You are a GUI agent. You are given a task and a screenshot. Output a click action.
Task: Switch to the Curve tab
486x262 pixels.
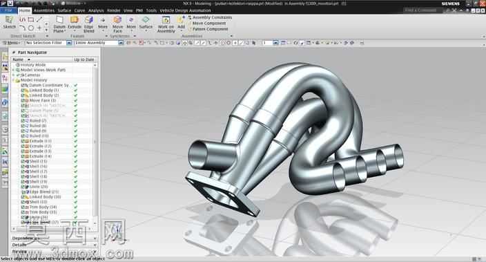(x=79, y=10)
